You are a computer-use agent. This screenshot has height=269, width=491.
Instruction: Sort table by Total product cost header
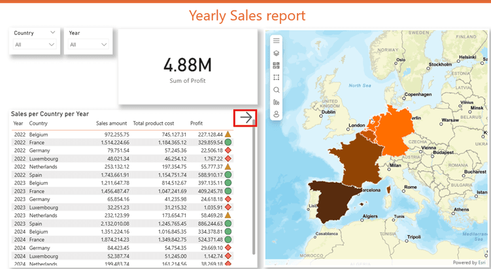(154, 123)
